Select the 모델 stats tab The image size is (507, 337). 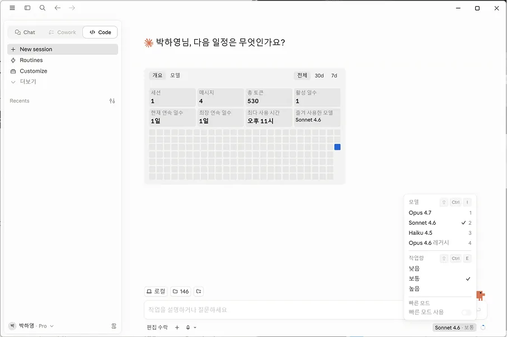(x=175, y=75)
